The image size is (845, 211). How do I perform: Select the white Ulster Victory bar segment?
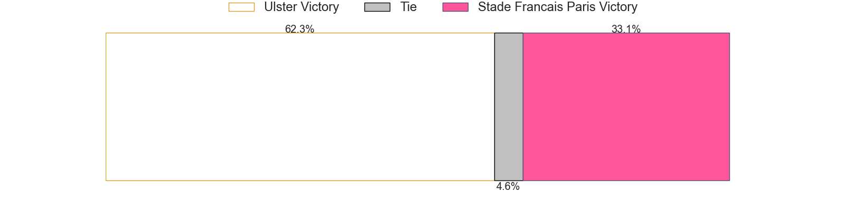[300, 107]
